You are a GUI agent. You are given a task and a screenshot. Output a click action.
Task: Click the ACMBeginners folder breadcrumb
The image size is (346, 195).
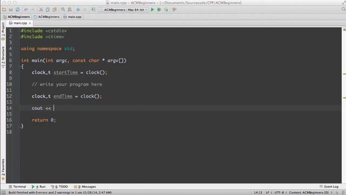pos(46,17)
